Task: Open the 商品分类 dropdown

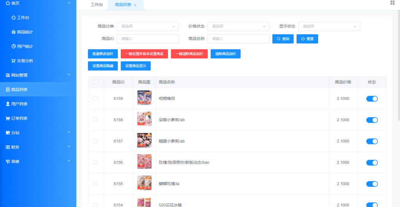Action: (148, 26)
